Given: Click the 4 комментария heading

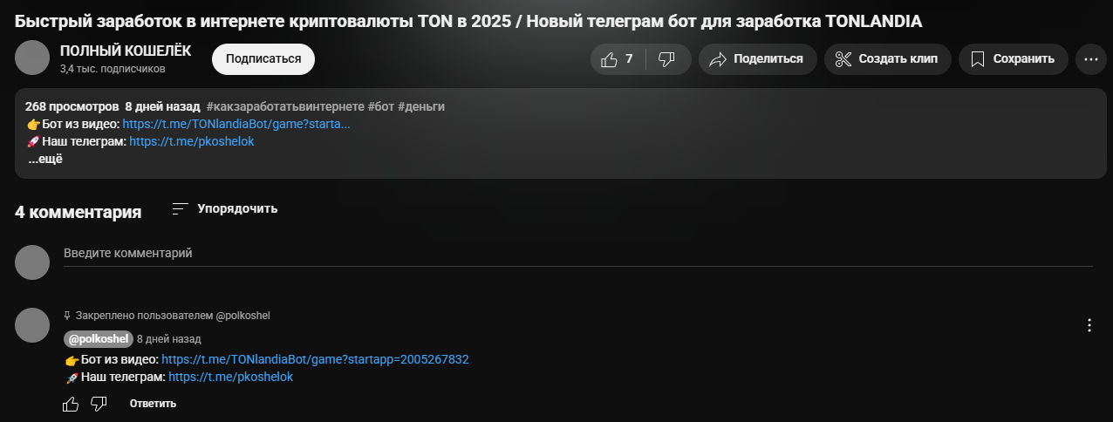Looking at the screenshot, I should pos(79,212).
